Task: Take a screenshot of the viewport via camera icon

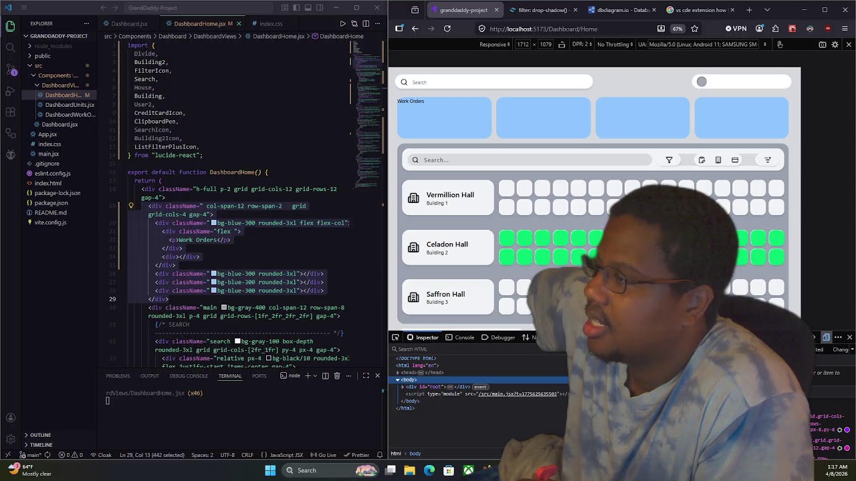Action: coord(823,45)
